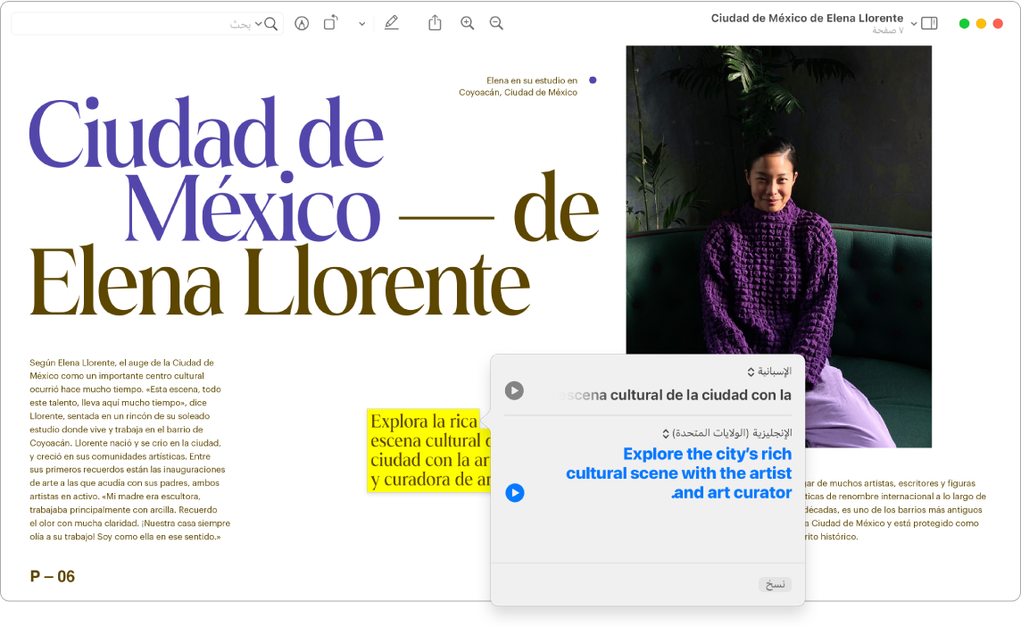Select the highlight pen tool
This screenshot has width=1021, height=627.
[391, 23]
